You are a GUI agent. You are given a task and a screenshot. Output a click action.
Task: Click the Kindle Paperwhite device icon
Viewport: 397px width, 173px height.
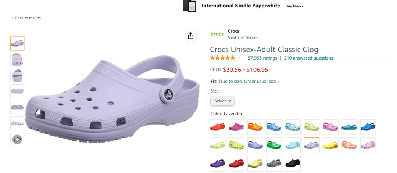click(x=189, y=6)
